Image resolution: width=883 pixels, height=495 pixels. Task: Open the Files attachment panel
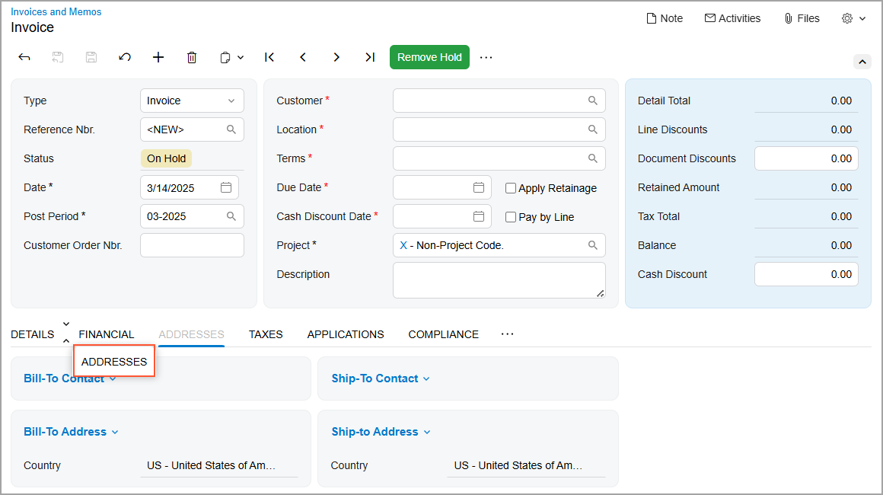click(802, 18)
